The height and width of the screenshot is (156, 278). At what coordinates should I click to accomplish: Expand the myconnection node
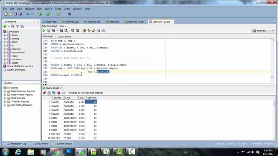[5, 52]
